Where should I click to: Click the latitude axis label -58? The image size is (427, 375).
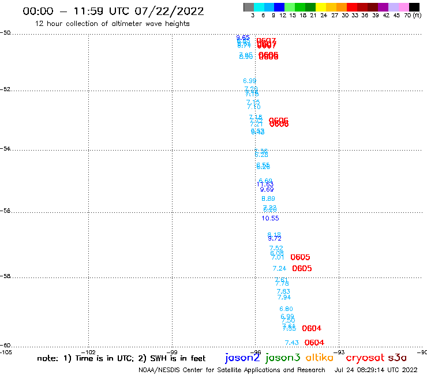(x=5, y=276)
